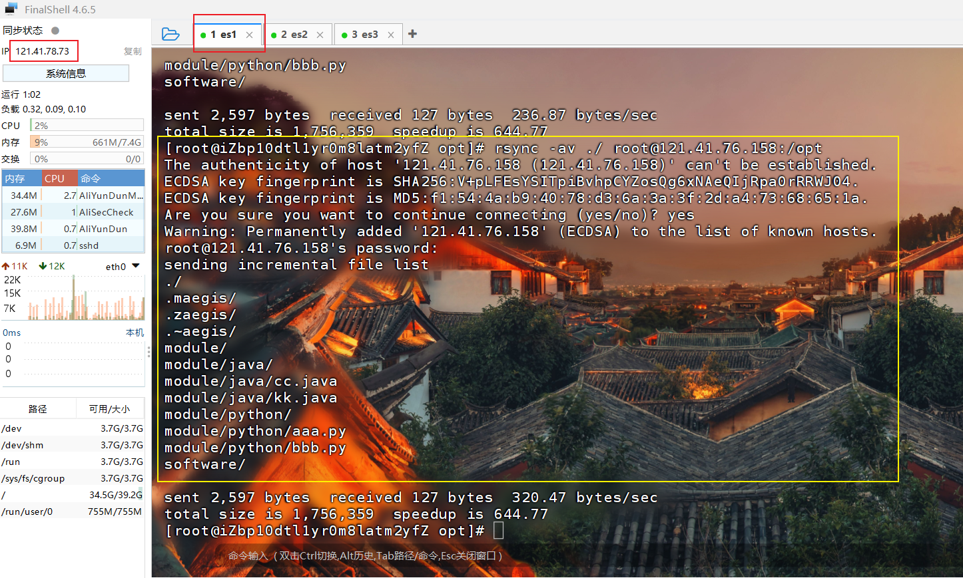This screenshot has width=963, height=578.
Task: Click the swap usage bar
Action: click(87, 159)
